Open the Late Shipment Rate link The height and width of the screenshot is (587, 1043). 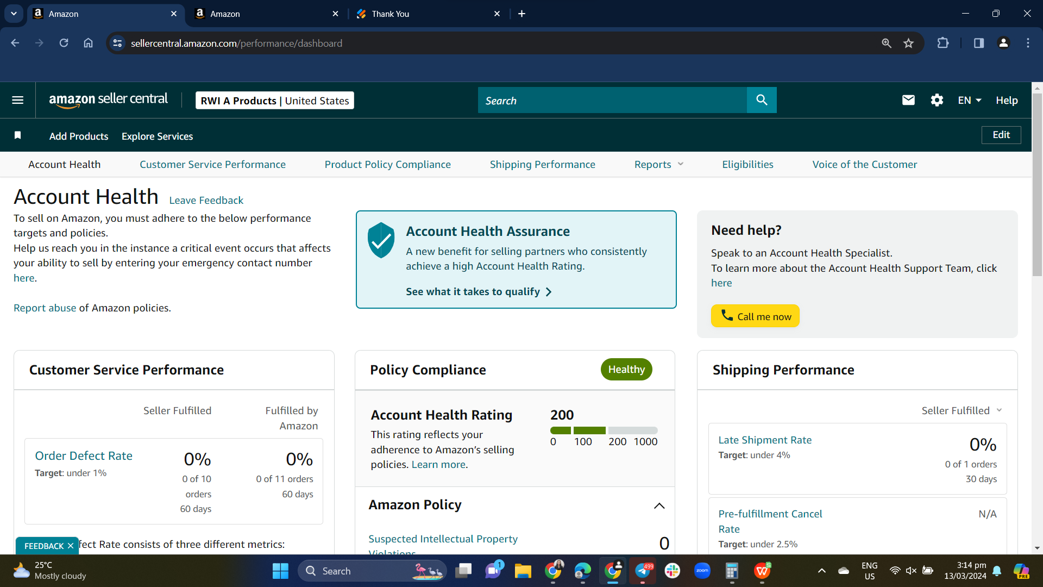[765, 440]
